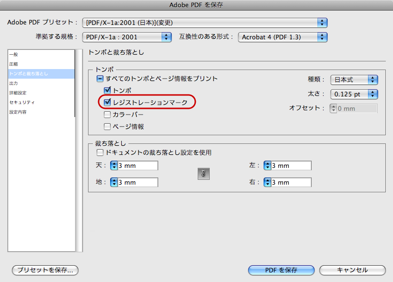Open the 準拠する規格 dropdown
Screen dimensions: 393x282
pos(127,37)
